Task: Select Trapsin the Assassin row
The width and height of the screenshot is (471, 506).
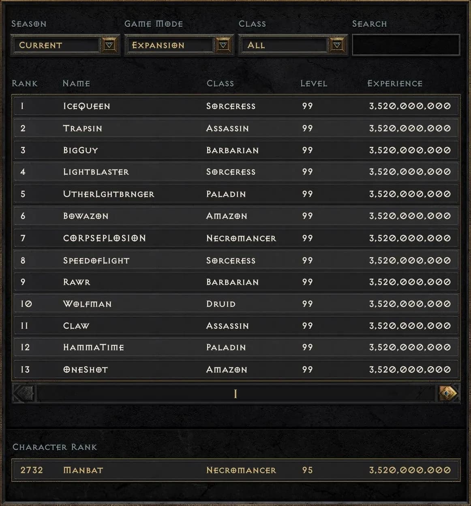Action: pos(235,128)
